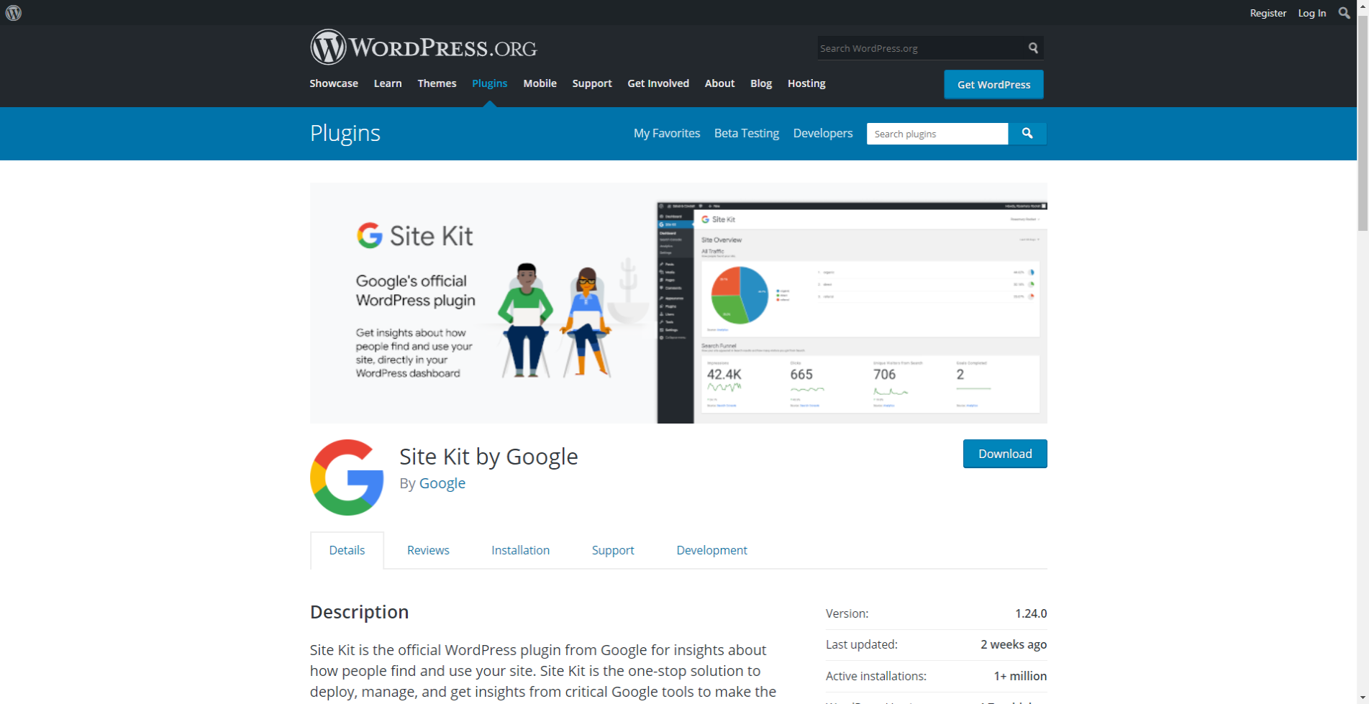
Task: Open the Developers link
Action: [x=823, y=133]
